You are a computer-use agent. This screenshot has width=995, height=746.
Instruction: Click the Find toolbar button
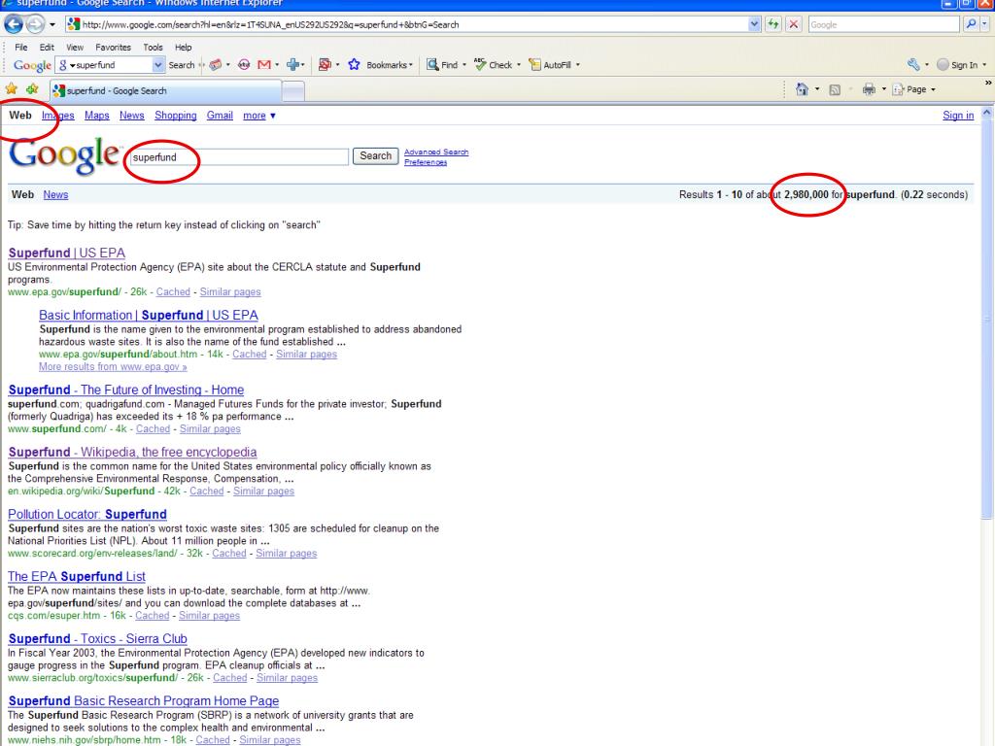pos(443,65)
